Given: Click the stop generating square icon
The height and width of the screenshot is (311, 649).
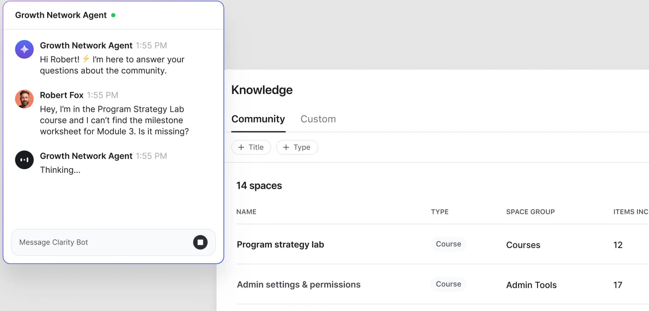Looking at the screenshot, I should (x=200, y=242).
